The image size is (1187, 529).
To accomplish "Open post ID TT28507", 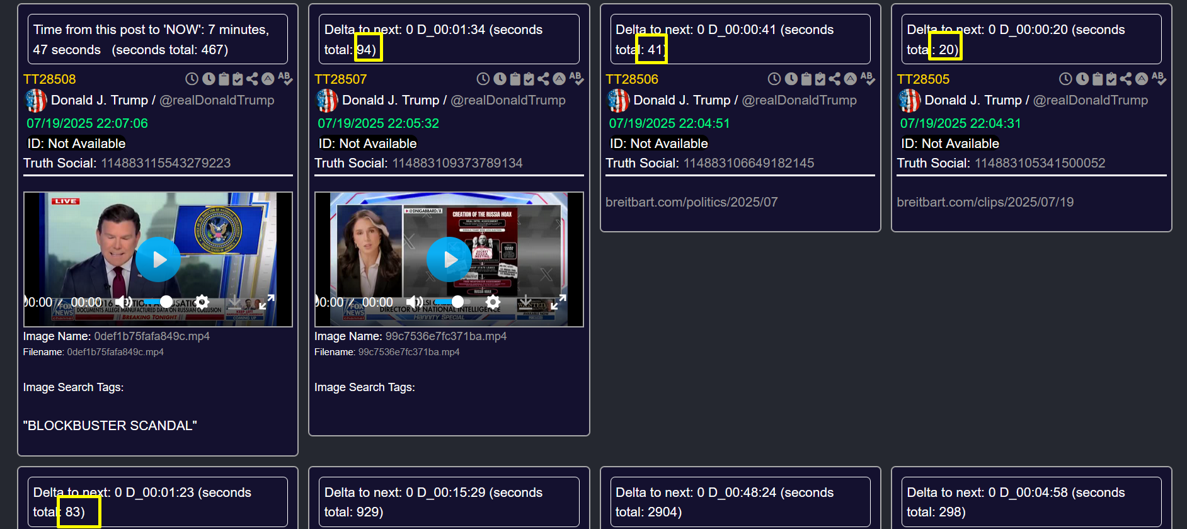I will point(341,79).
